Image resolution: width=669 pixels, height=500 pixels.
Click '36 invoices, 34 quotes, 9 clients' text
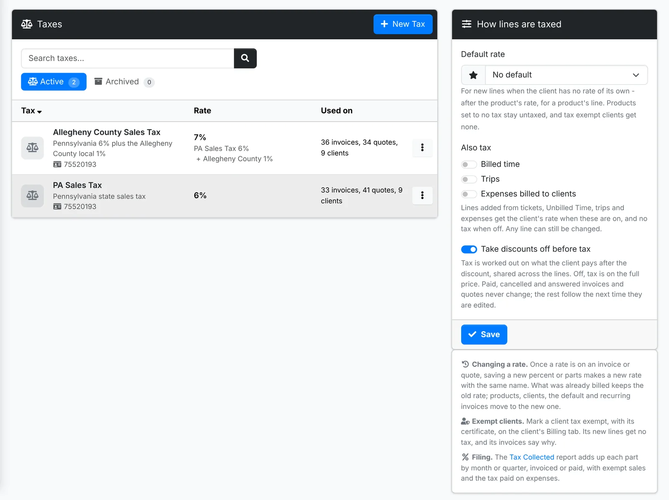pyautogui.click(x=359, y=148)
